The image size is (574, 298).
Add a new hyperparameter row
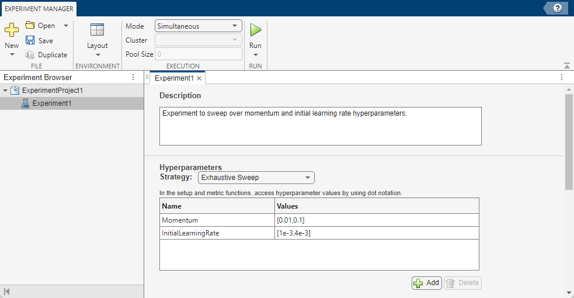(x=426, y=283)
